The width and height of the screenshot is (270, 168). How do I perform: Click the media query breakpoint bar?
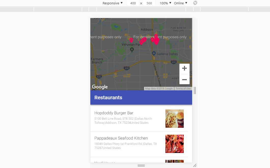(x=135, y=10)
